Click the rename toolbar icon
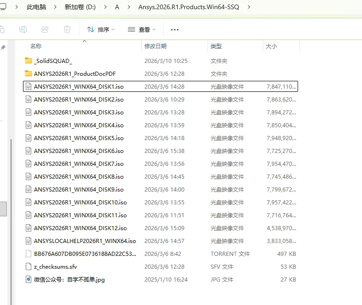Image resolution: width=362 pixels, height=305 pixels. point(23,29)
